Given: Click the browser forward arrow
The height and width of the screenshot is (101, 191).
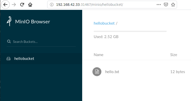Looking at the screenshot, I should coord(14,5).
